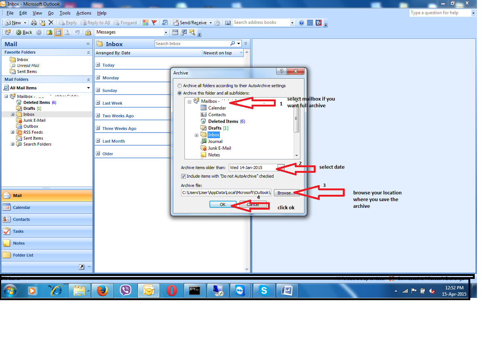The height and width of the screenshot is (359, 490).
Task: Open the Messages view dropdown
Action: (x=166, y=32)
